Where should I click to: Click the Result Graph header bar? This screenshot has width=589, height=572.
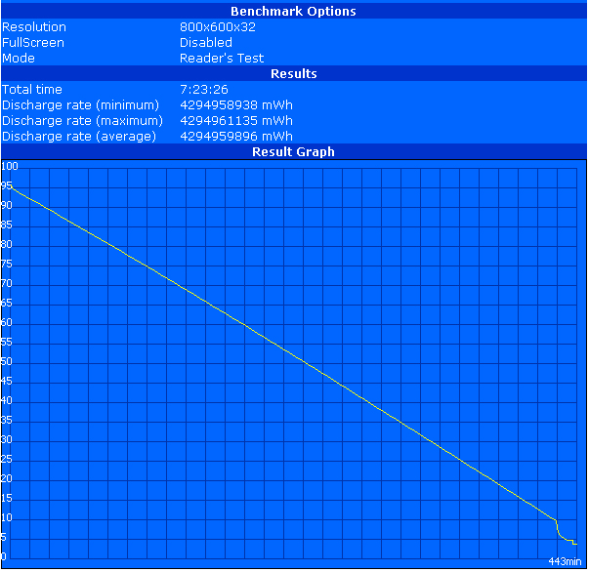[x=293, y=152]
